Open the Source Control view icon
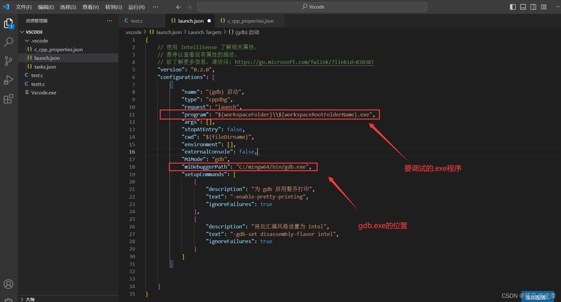 pyautogui.click(x=8, y=61)
